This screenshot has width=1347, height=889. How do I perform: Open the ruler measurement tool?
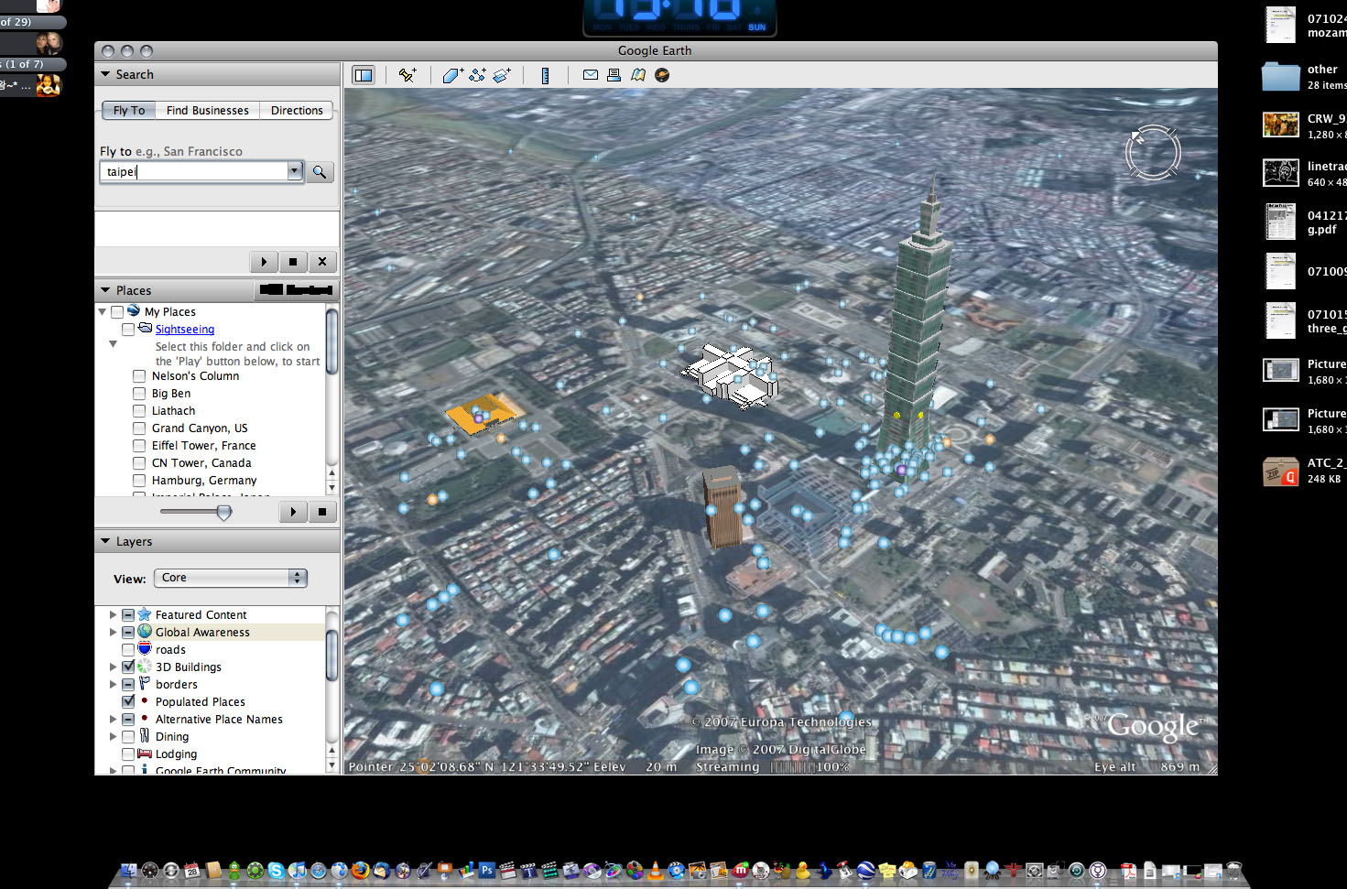[545, 75]
